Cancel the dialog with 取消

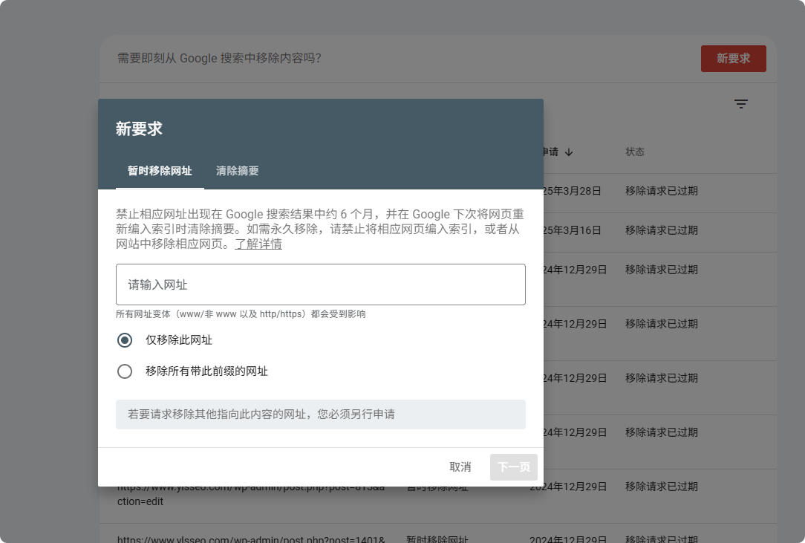460,467
